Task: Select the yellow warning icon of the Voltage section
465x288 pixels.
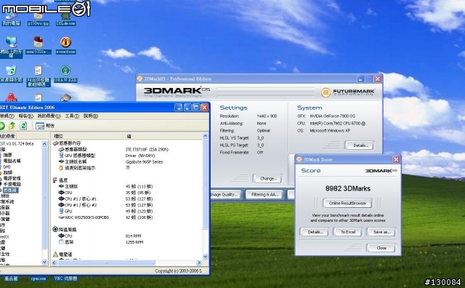Action: click(x=55, y=255)
